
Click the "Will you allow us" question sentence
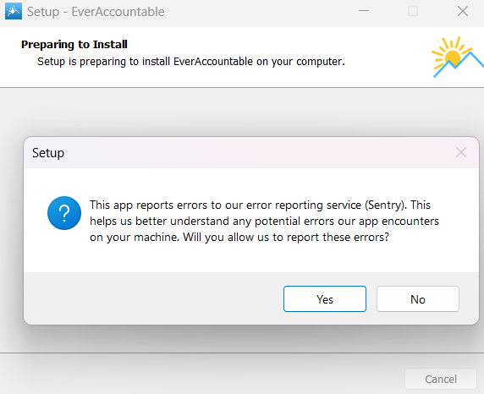click(286, 237)
